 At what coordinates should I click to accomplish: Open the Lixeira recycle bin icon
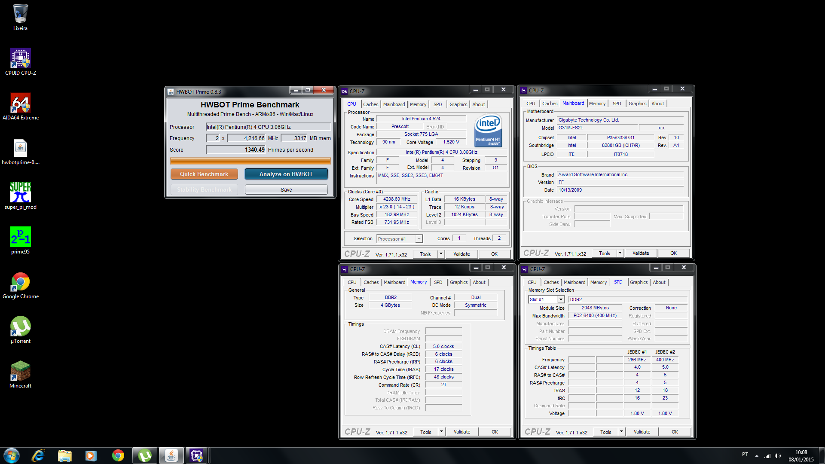[x=20, y=17]
